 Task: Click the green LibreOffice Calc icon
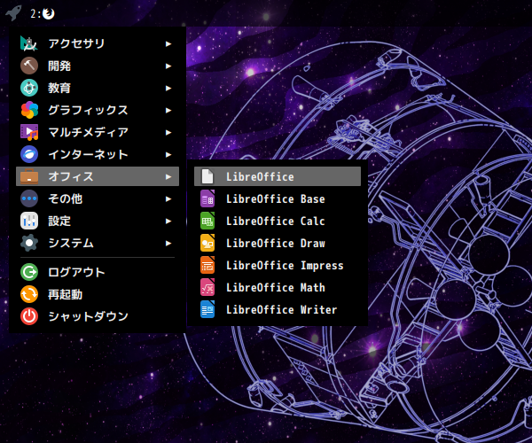[207, 221]
